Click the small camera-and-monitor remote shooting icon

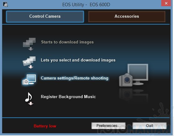click(29, 79)
